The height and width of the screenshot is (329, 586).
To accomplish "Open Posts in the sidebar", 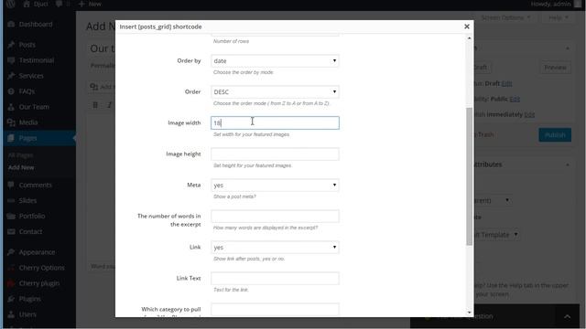I will click(27, 45).
